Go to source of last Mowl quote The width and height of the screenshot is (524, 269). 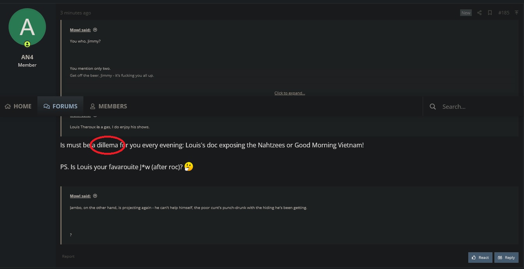[x=95, y=196]
